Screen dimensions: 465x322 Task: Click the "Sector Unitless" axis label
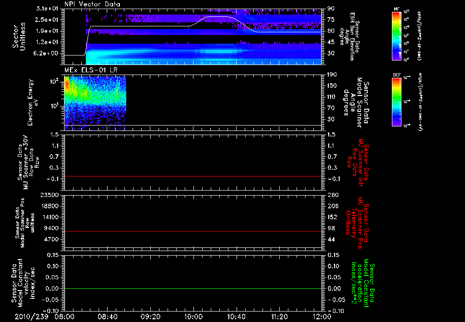(x=19, y=36)
